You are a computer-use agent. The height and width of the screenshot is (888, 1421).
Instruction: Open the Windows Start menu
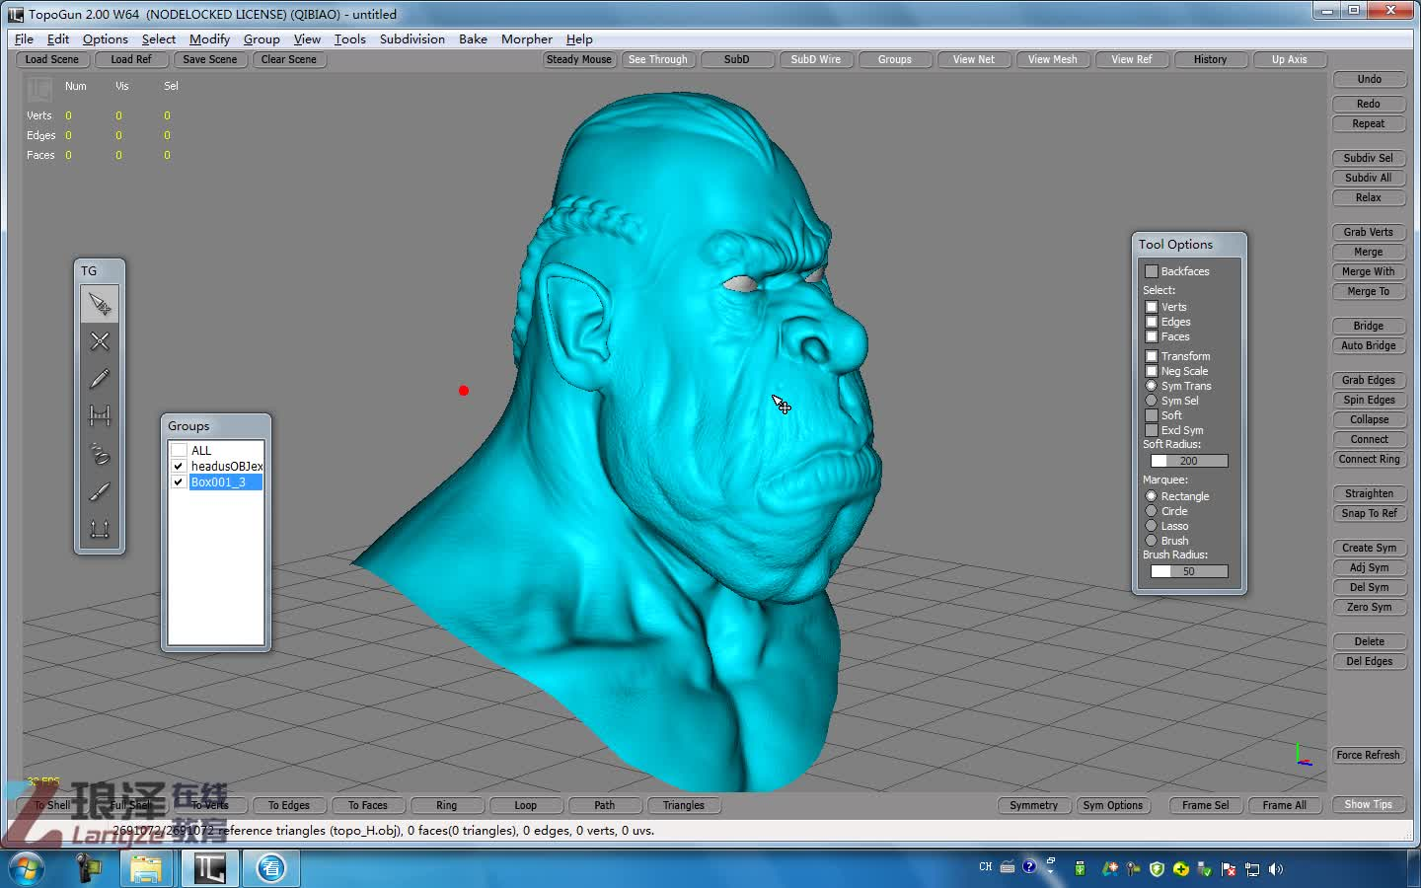click(x=27, y=868)
